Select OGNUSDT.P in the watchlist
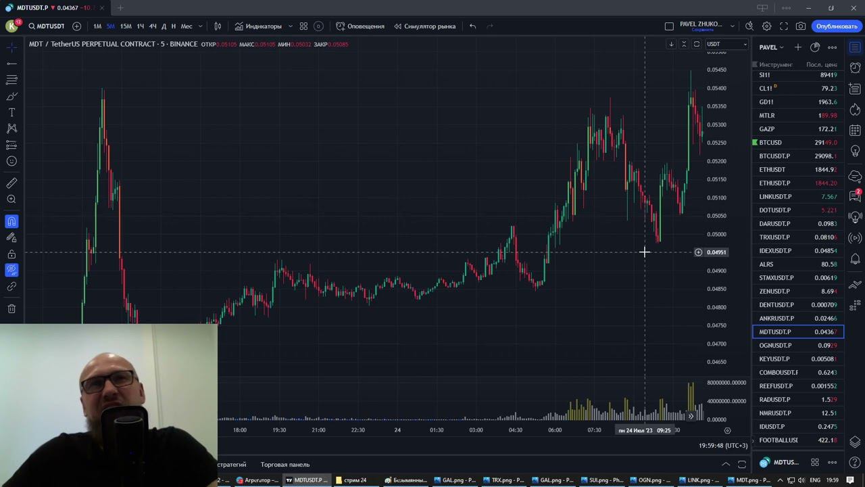Image resolution: width=865 pixels, height=487 pixels. (x=798, y=346)
